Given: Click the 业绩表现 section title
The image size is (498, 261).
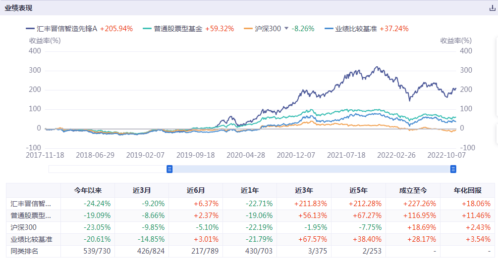Looking at the screenshot, I should click(19, 8).
